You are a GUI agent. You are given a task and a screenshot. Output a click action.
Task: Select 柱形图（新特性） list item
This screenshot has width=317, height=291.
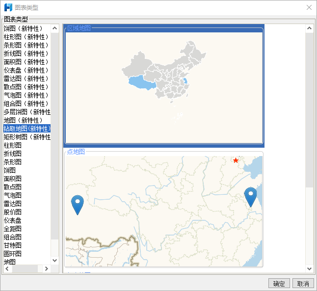27,37
